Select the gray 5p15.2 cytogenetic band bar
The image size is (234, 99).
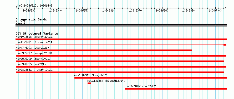coord(121,25)
